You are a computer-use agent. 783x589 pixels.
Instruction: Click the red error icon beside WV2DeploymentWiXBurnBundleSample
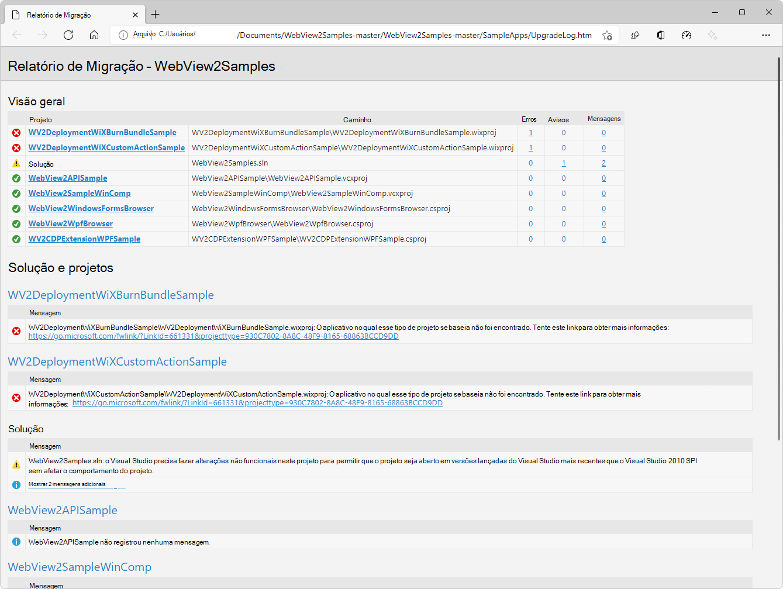[16, 132]
